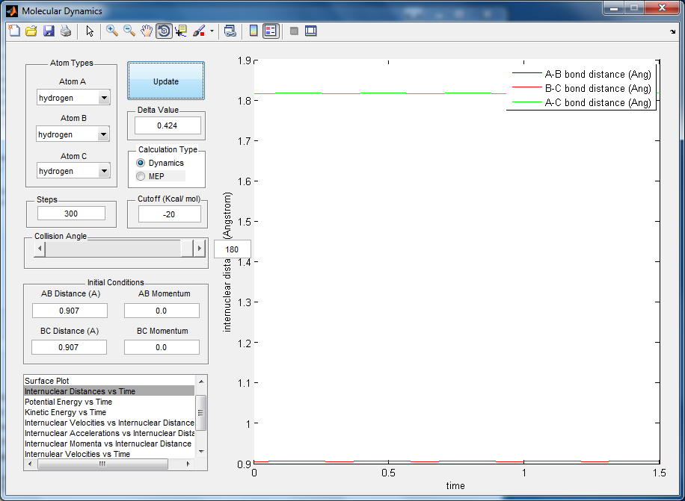Click the Cutoff field showing -20
The image size is (685, 501).
tap(170, 214)
